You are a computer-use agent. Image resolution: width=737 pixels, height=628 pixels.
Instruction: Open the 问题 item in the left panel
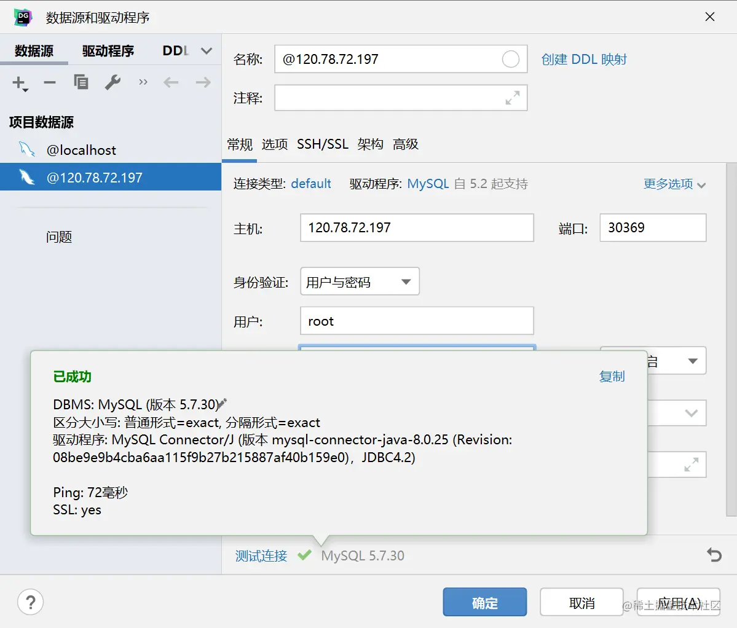click(x=59, y=237)
